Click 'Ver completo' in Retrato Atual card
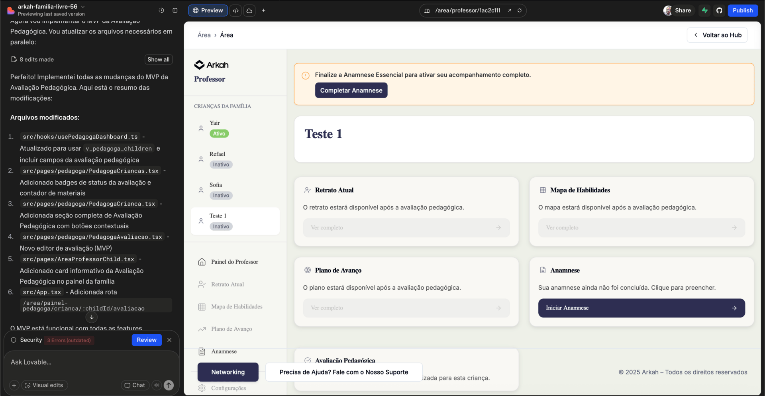765x396 pixels. (x=406, y=228)
